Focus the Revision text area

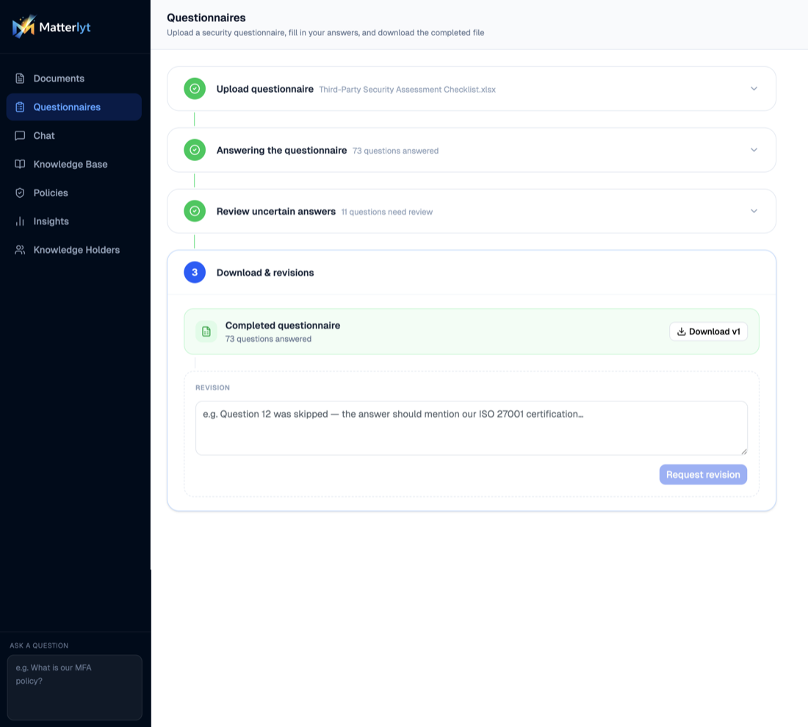coord(471,428)
